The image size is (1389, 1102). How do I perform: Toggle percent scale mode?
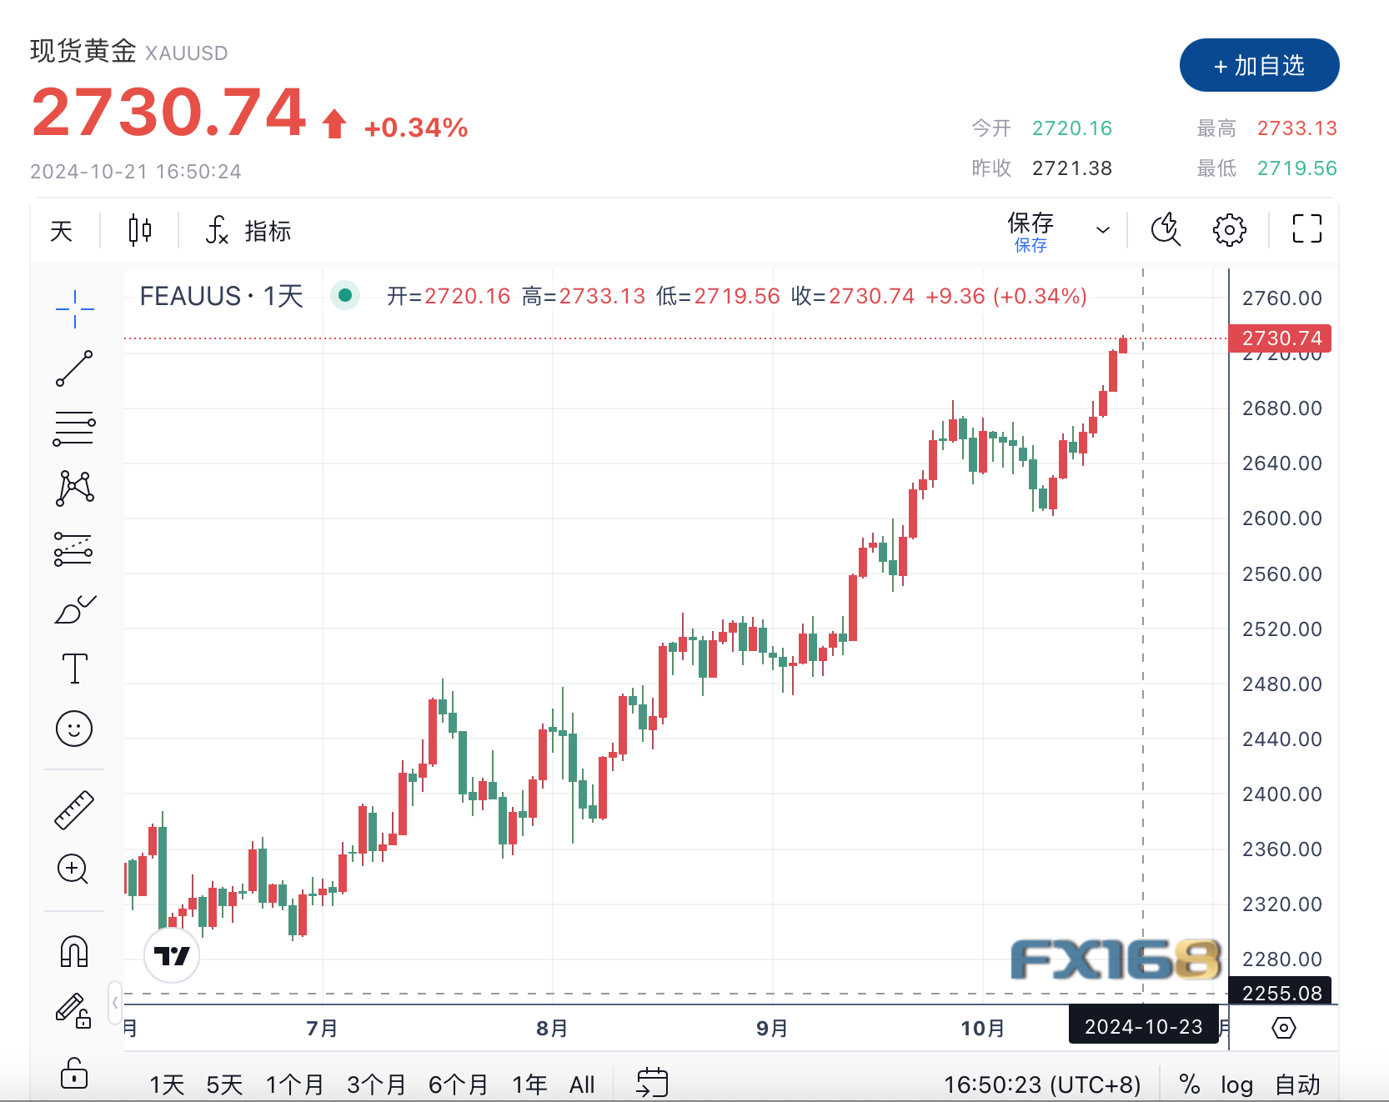[1190, 1084]
